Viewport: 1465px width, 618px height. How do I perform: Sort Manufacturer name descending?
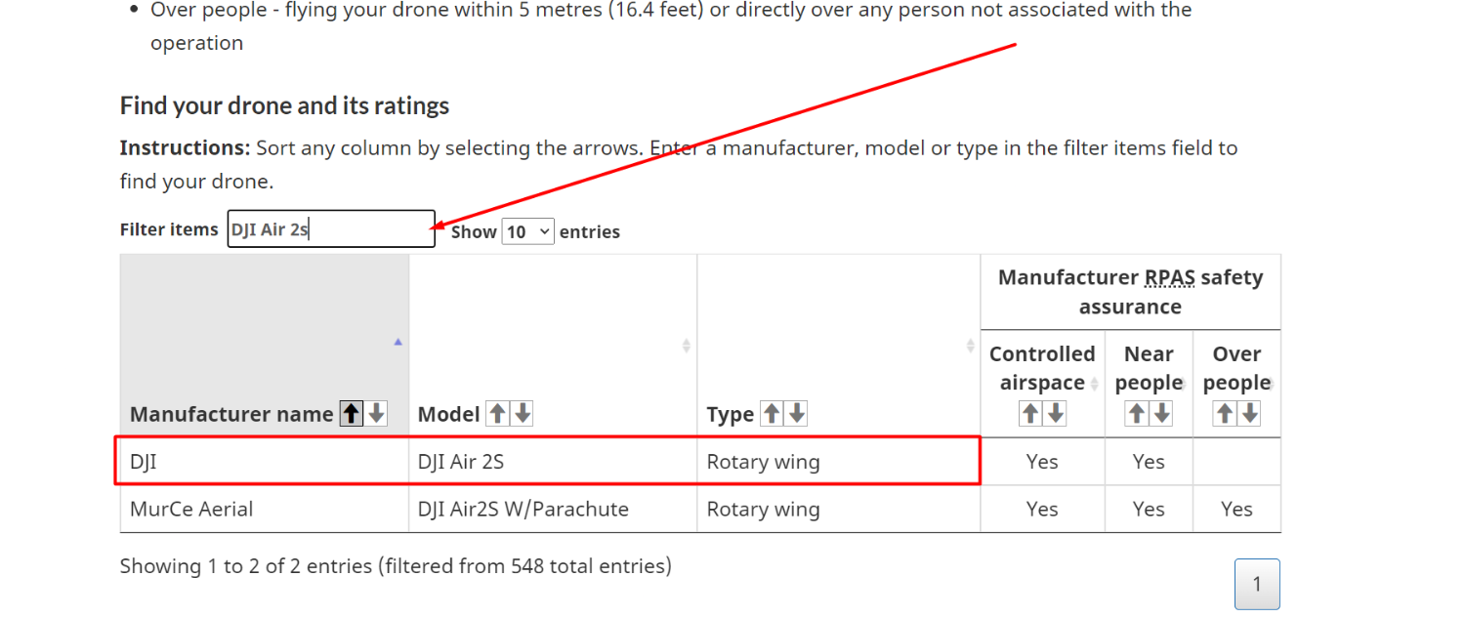pos(375,413)
